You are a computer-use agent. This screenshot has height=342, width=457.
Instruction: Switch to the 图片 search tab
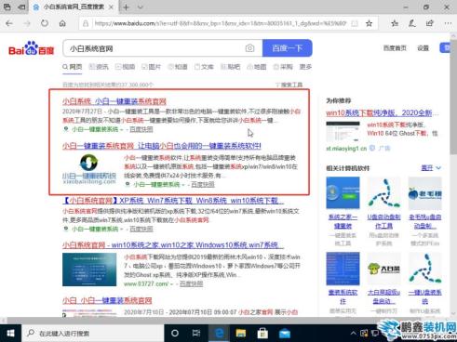pyautogui.click(x=152, y=67)
